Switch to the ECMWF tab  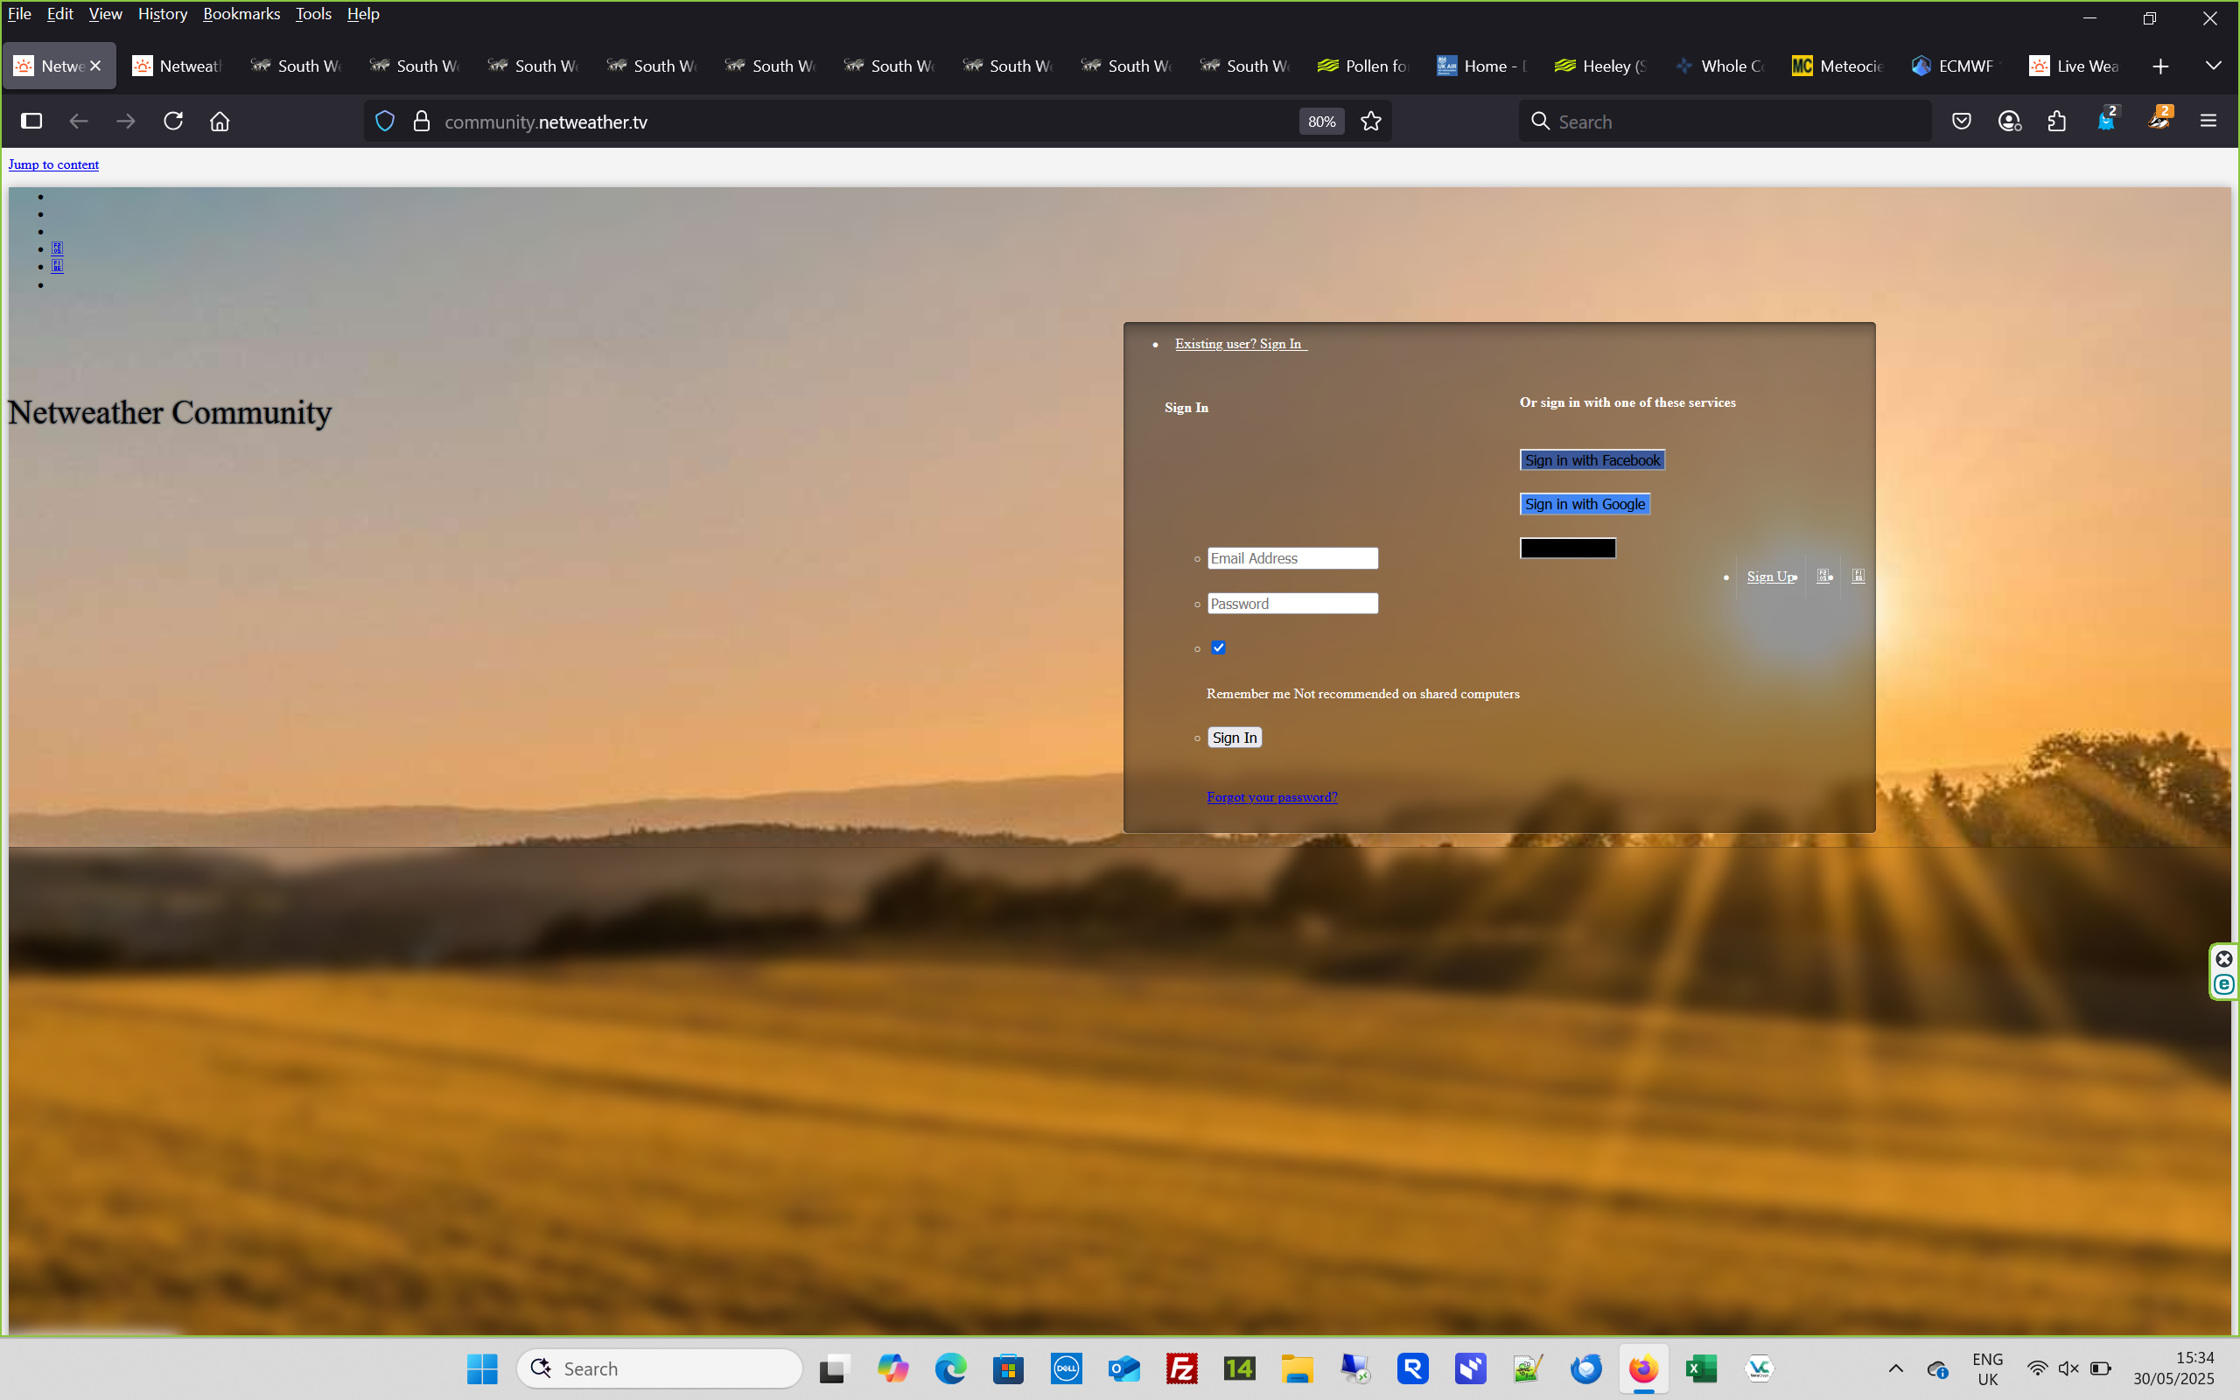click(x=1956, y=66)
